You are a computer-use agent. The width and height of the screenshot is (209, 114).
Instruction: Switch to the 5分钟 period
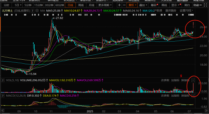28,5
